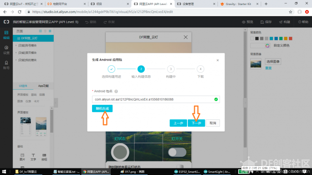Click 恢复 redo in the header toolbar

pyautogui.click(x=109, y=22)
